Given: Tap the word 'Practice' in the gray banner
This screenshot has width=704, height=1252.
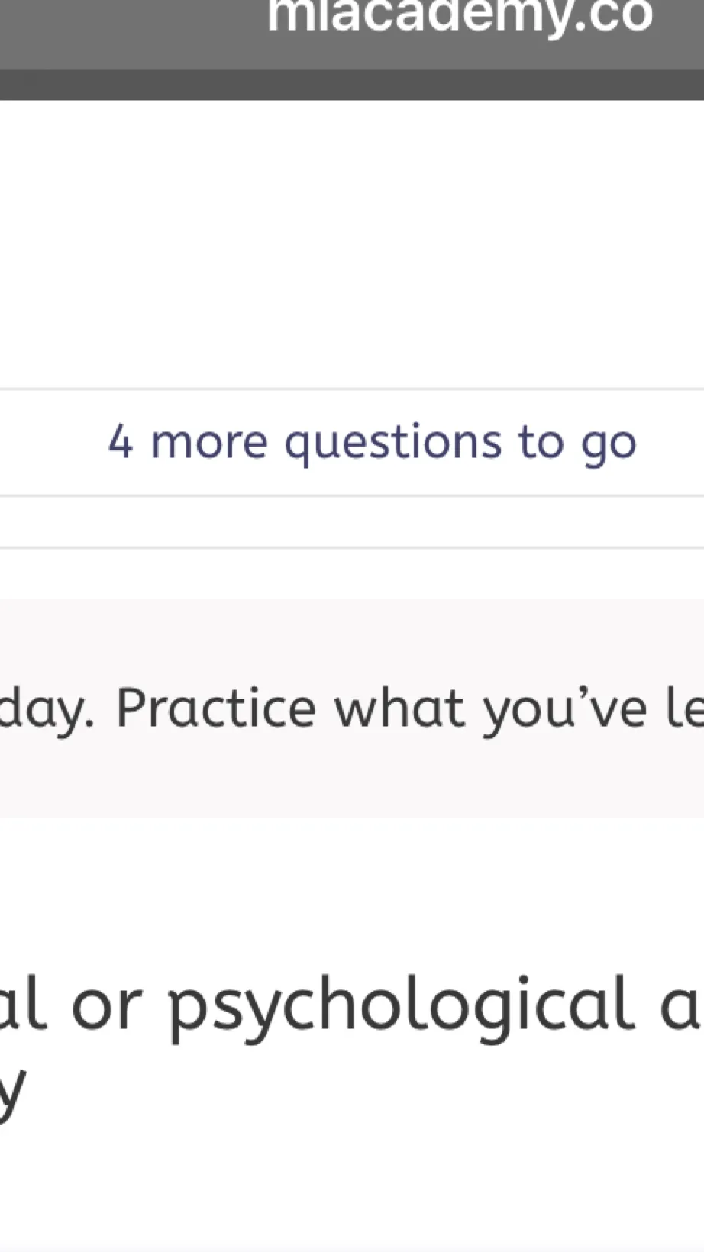Looking at the screenshot, I should [215, 708].
